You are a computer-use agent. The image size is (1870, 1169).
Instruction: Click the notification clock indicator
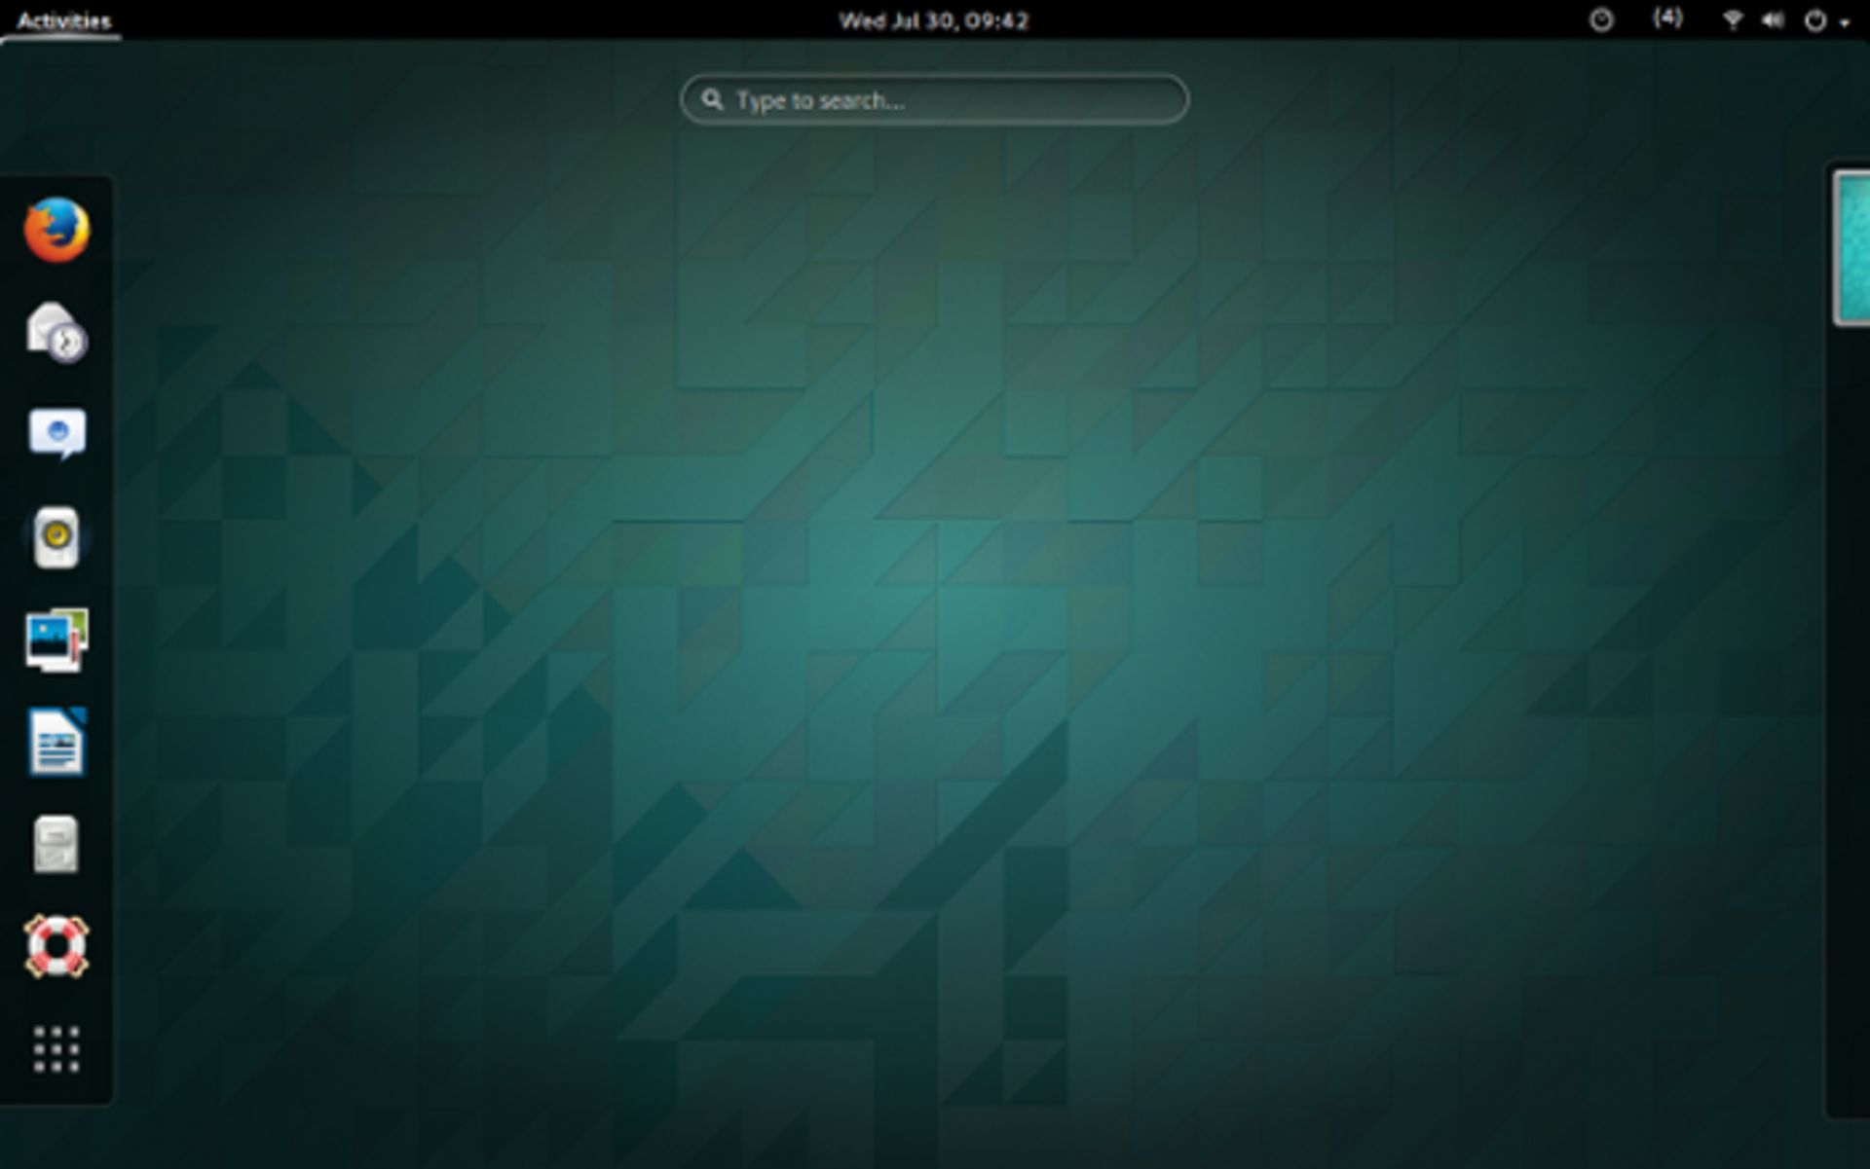point(1604,18)
